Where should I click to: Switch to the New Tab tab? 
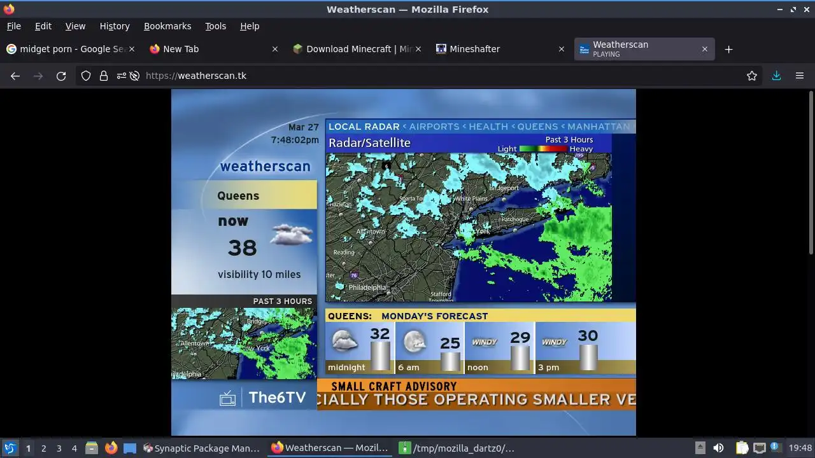click(x=213, y=49)
